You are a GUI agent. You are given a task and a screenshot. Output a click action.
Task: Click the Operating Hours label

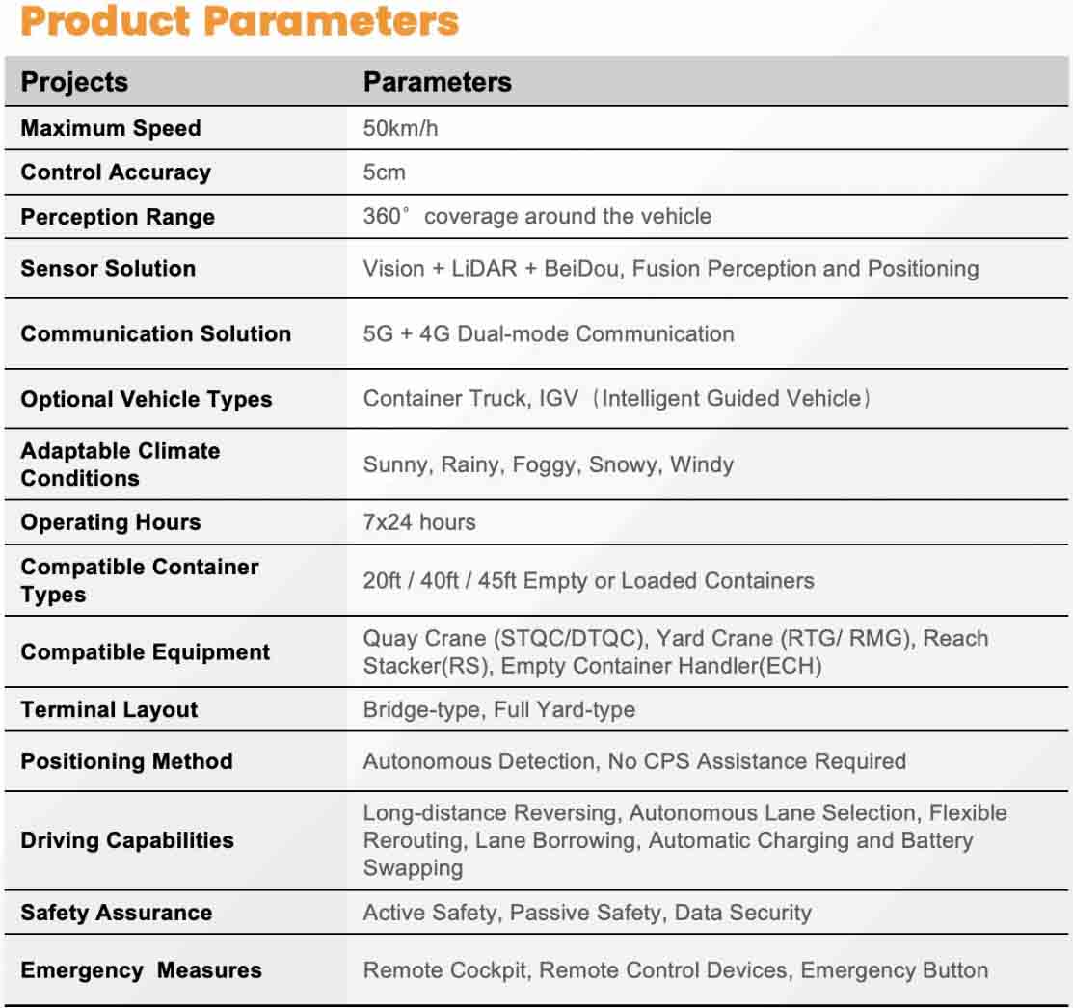[x=111, y=522]
